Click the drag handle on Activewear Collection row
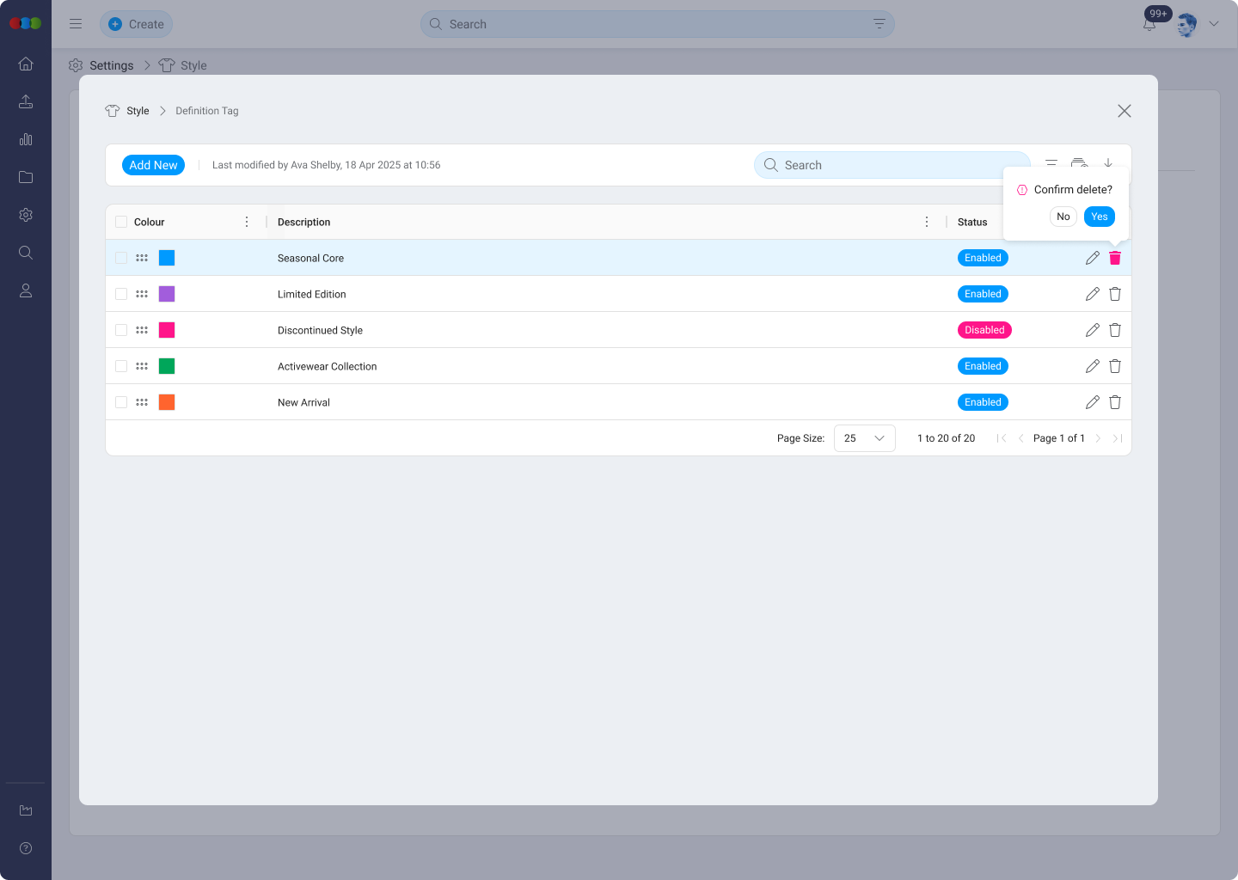1238x880 pixels. click(142, 366)
